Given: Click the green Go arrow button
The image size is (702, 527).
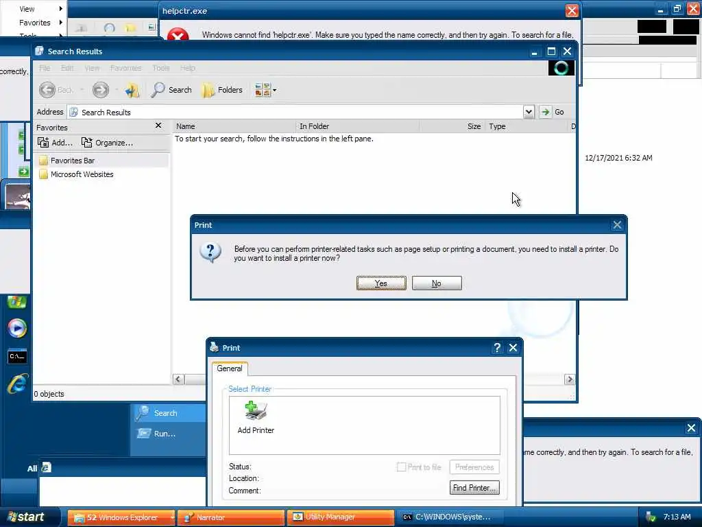Looking at the screenshot, I should [x=545, y=112].
